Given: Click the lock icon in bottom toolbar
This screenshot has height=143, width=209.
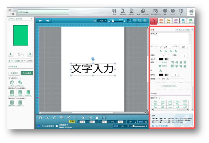Looking at the screenshot, I should tap(97, 118).
